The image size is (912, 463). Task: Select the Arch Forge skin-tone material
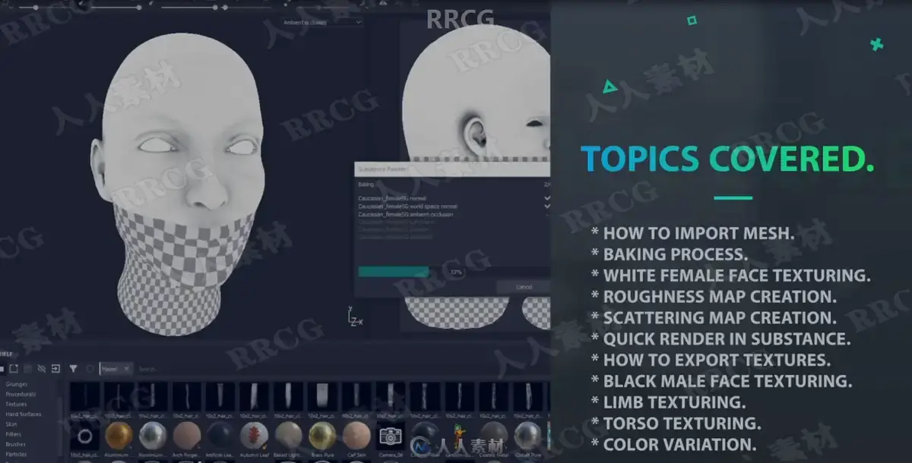pyautogui.click(x=186, y=436)
